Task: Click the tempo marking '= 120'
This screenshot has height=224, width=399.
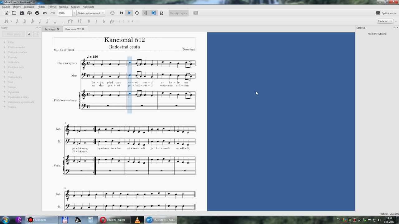Action: 93,57
